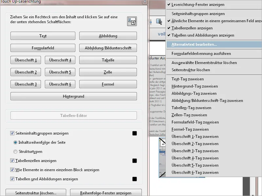Choose Überschrift 2-Tag zuweisen menu entry

click(x=214, y=144)
